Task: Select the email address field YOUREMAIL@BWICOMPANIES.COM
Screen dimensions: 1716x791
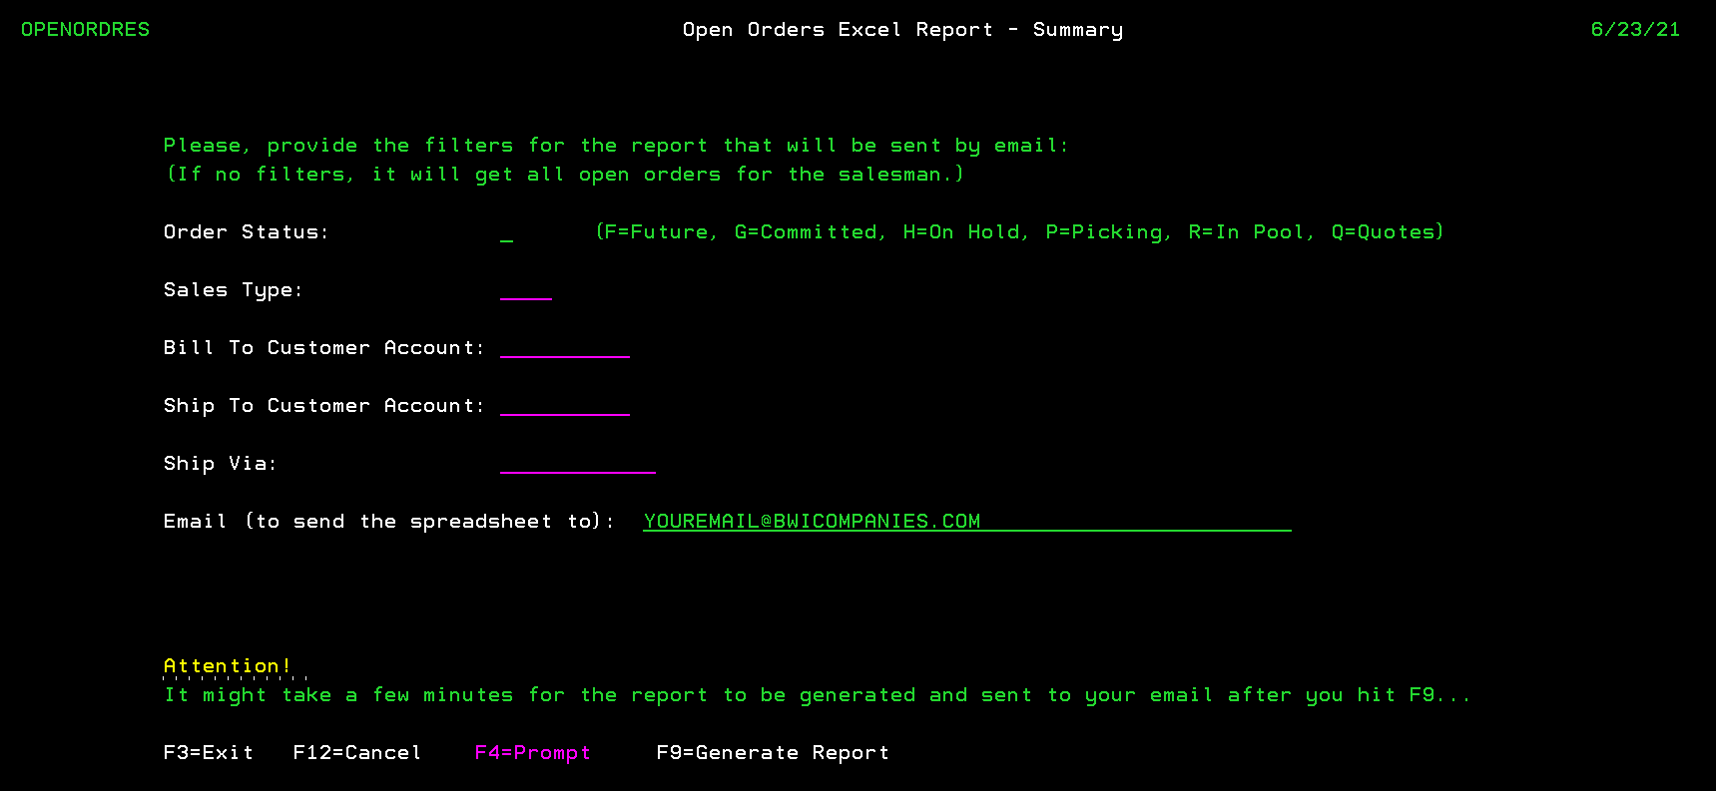Action: pos(966,522)
